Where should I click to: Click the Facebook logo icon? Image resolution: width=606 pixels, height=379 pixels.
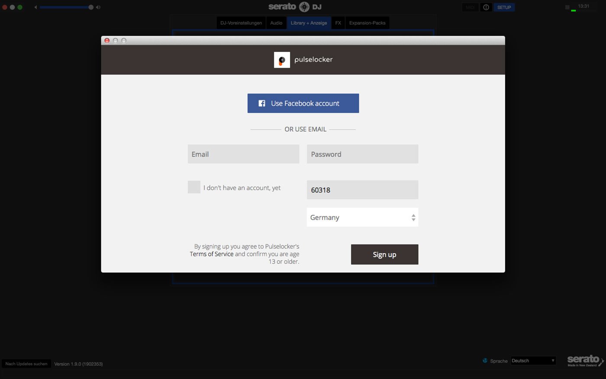[262, 104]
